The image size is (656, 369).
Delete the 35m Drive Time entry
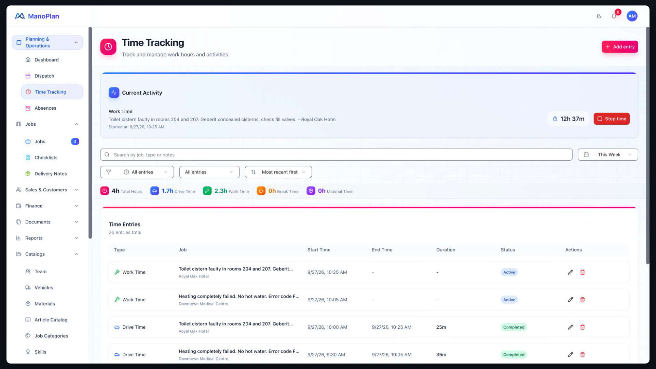tap(583, 355)
